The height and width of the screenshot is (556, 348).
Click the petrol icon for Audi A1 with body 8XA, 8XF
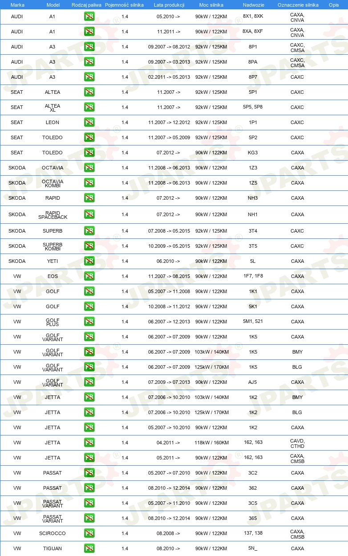pos(89,32)
